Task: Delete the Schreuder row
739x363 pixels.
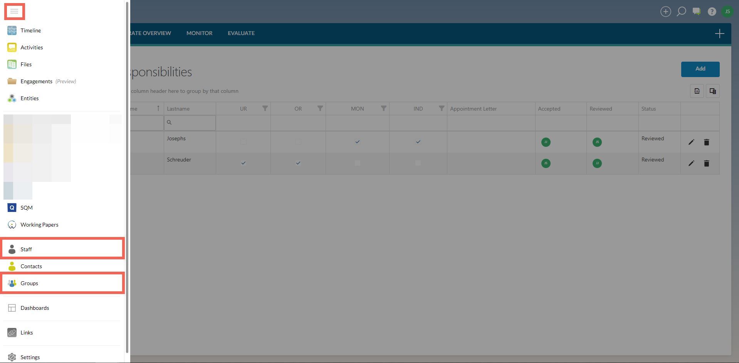Action: coord(706,163)
